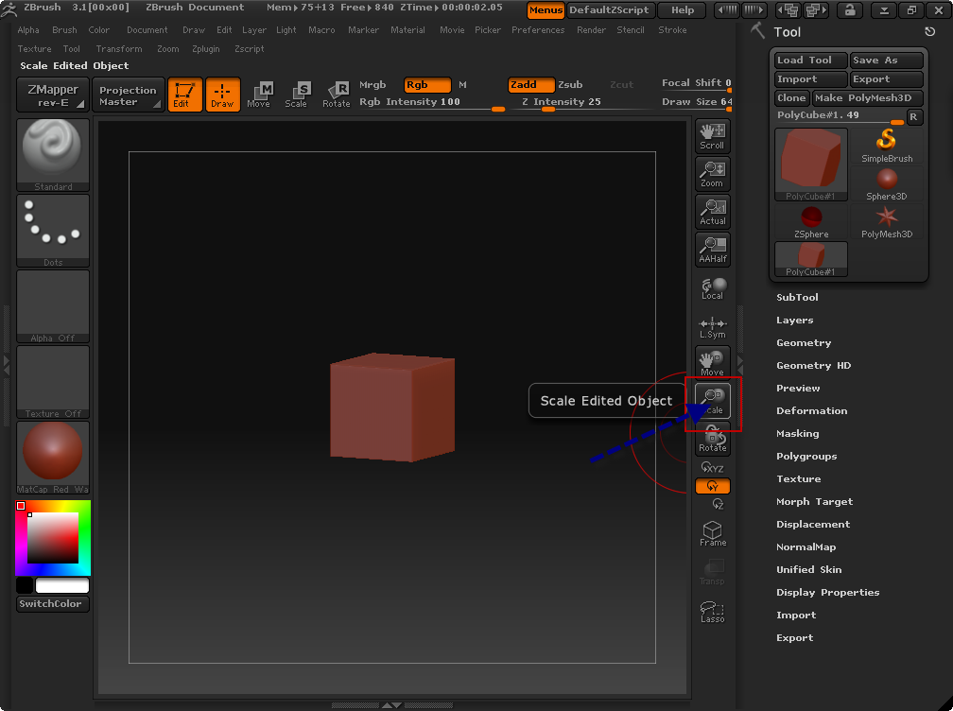This screenshot has height=711, width=953.
Task: Toggle the Zadd sculpt mode
Action: 531,84
